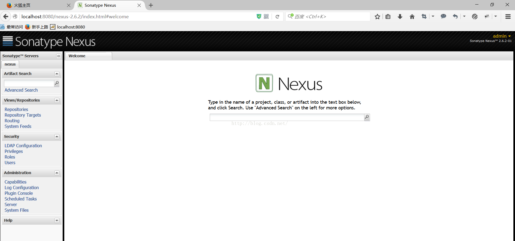This screenshot has width=515, height=241.
Task: Click the search magnifier in Welcome panel
Action: 367,117
